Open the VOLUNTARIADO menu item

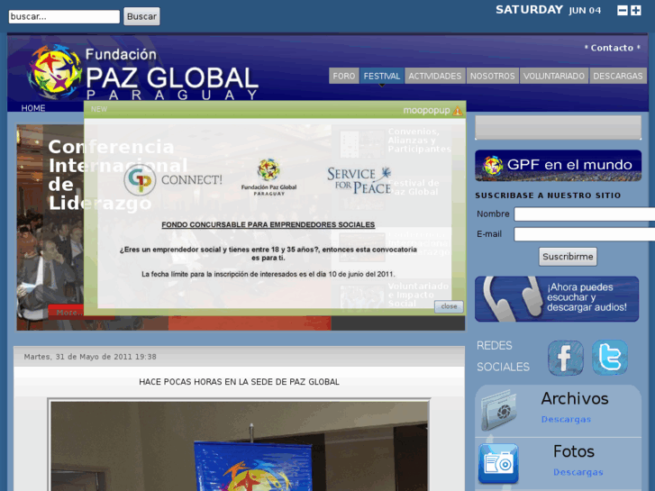pos(554,76)
